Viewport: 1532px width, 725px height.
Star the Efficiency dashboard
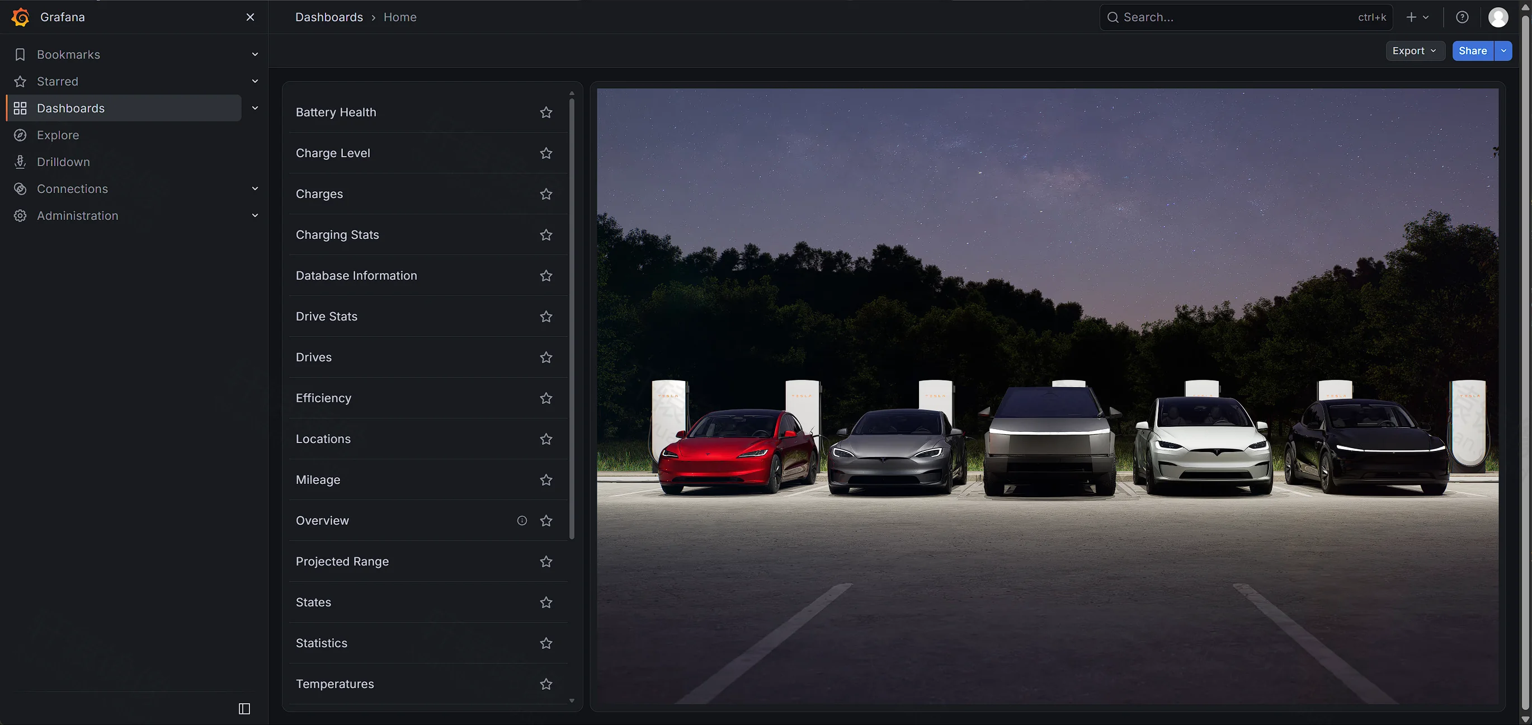coord(546,398)
